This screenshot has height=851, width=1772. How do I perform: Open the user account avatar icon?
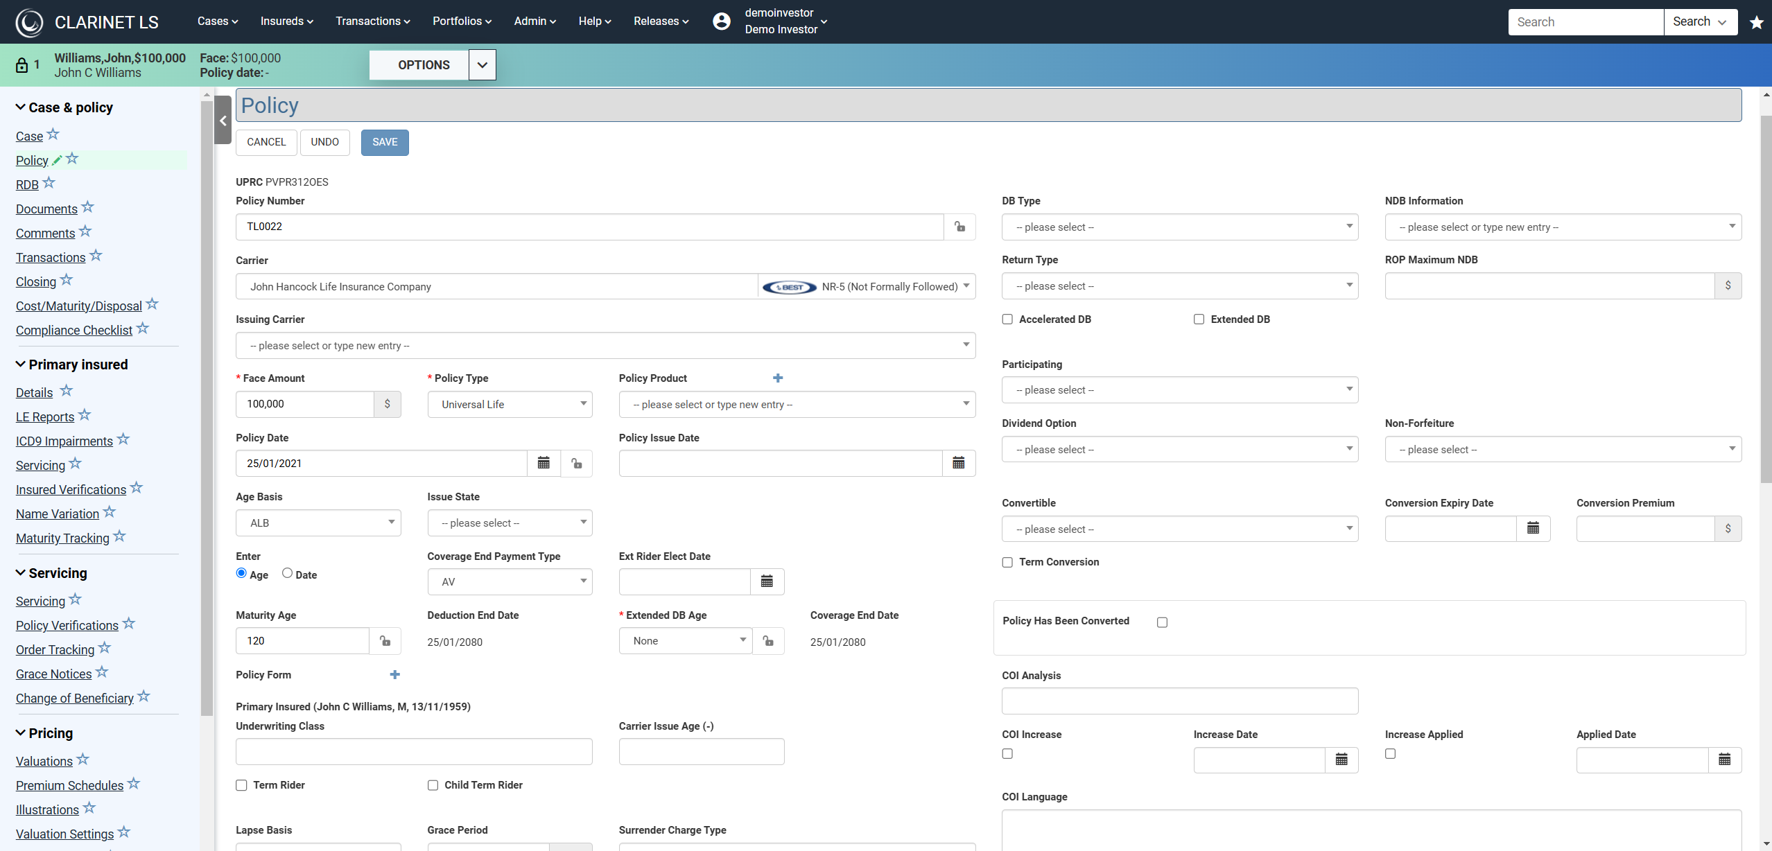[x=722, y=21]
